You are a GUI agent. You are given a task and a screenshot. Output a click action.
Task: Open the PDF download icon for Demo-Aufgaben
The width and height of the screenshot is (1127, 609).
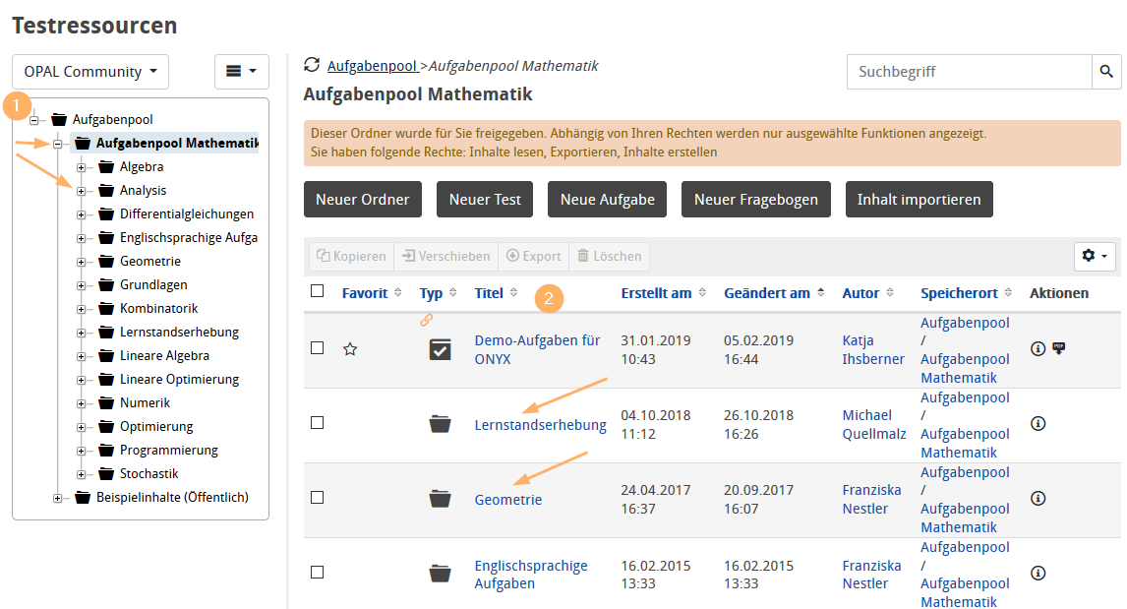click(x=1059, y=348)
